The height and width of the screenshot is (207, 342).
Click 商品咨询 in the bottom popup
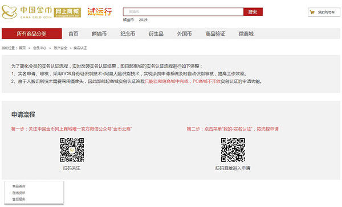(x=19, y=187)
